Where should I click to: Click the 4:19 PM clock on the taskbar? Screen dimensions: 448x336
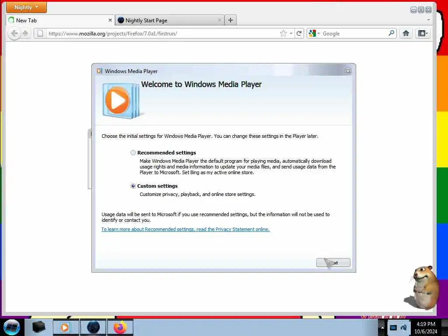pyautogui.click(x=426, y=324)
